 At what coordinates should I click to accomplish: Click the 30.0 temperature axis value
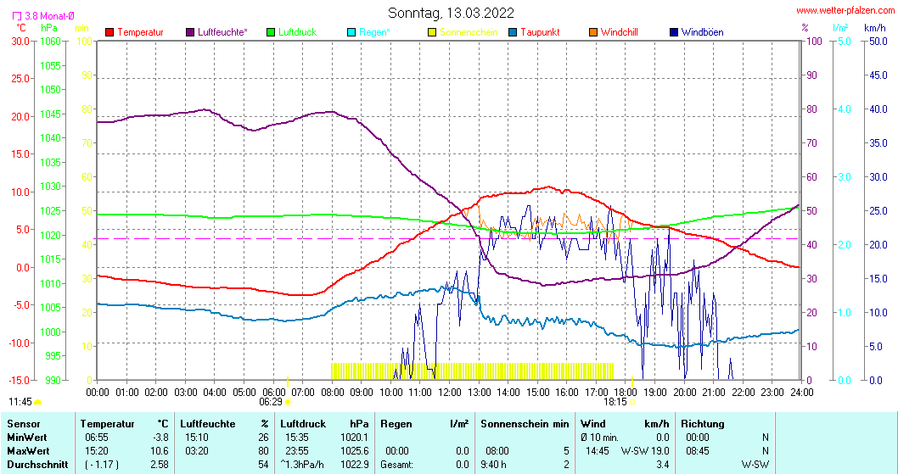point(20,42)
